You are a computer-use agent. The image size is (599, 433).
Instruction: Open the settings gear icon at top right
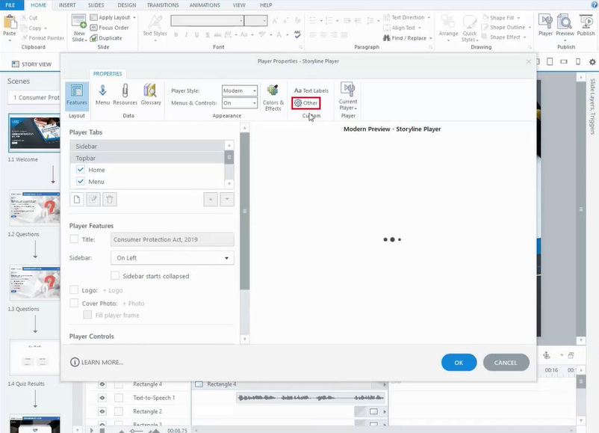592,61
